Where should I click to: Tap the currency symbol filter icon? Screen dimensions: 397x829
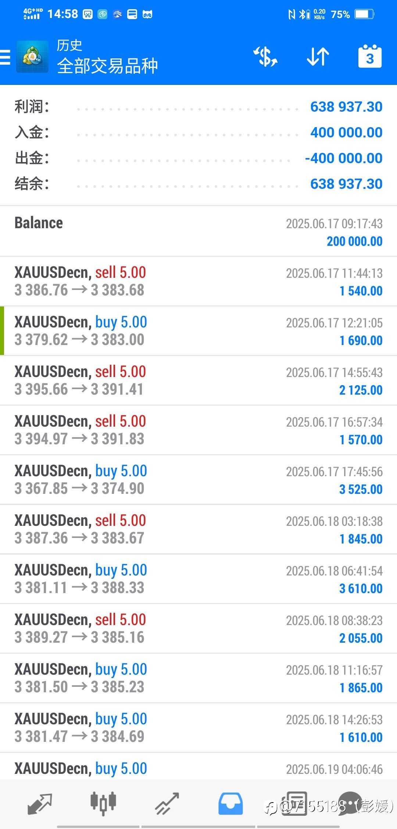coord(265,57)
